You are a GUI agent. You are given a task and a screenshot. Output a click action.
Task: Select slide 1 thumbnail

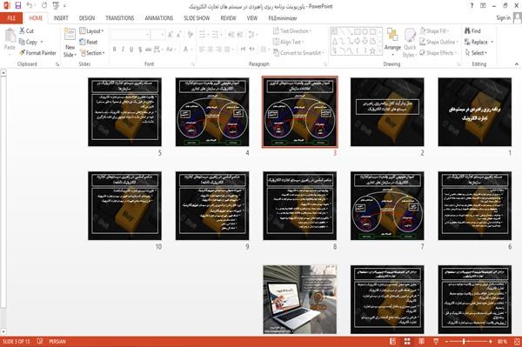(x=474, y=112)
